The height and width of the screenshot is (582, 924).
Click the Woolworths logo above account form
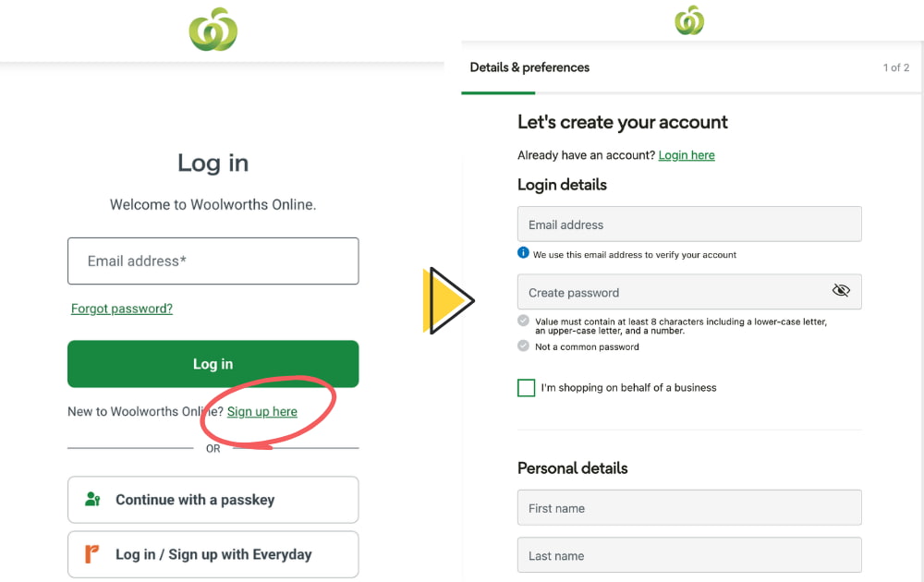coord(689,20)
